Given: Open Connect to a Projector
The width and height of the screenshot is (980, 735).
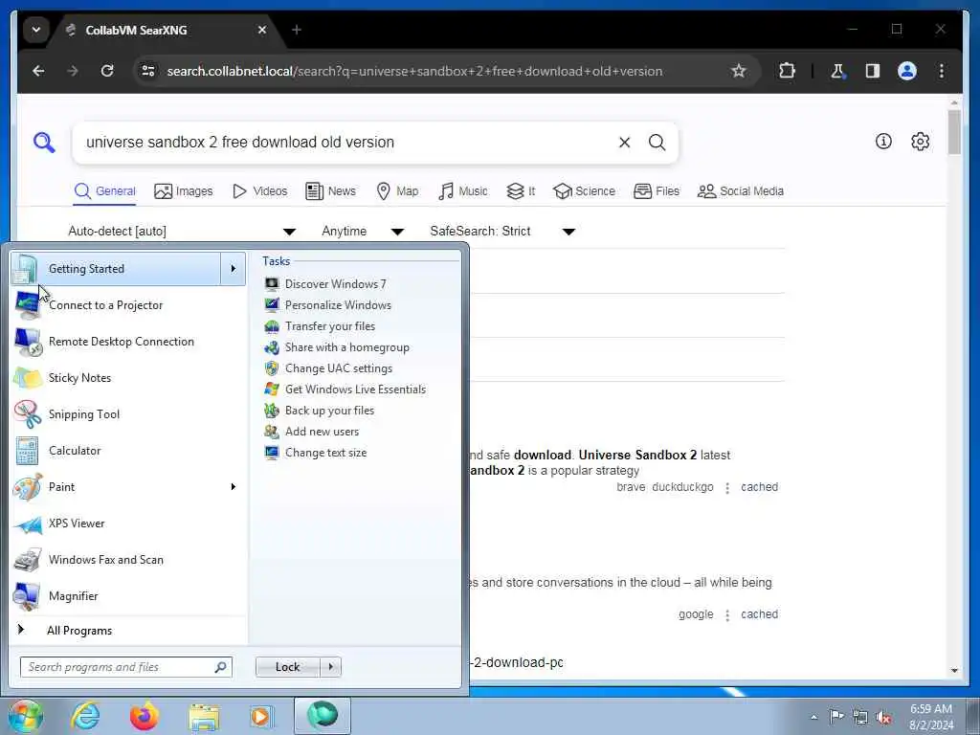Looking at the screenshot, I should [x=128, y=305].
